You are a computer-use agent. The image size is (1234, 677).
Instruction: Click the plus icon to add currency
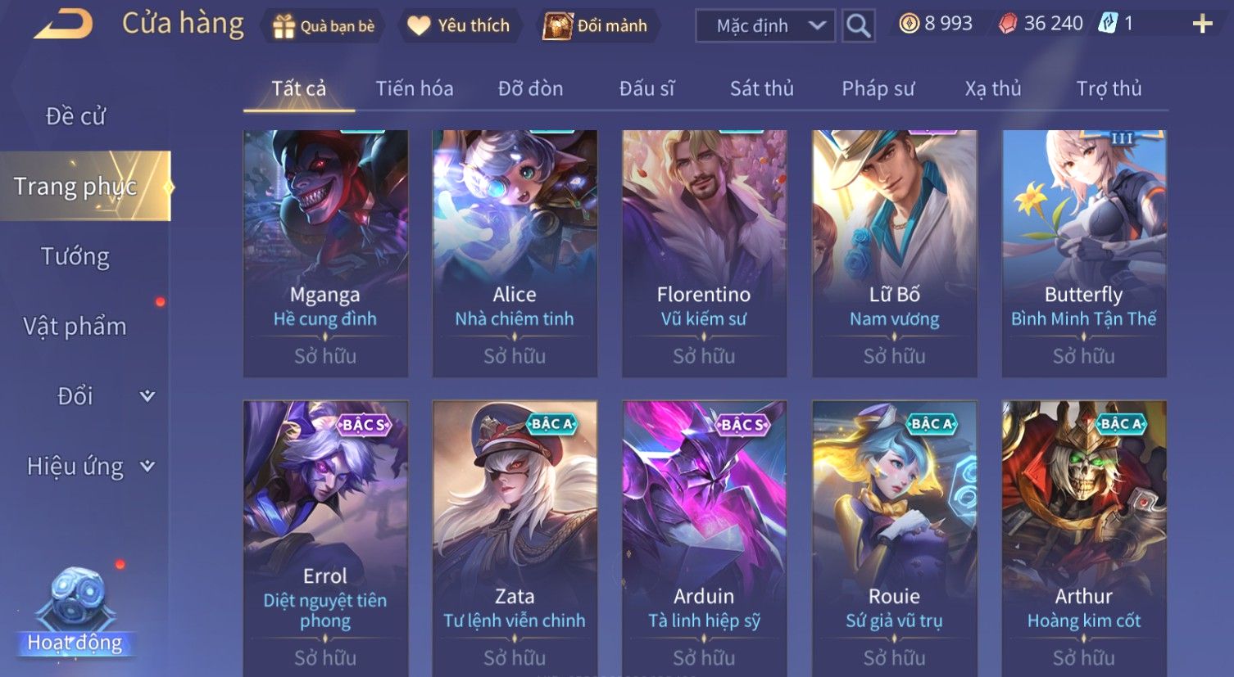[1202, 24]
